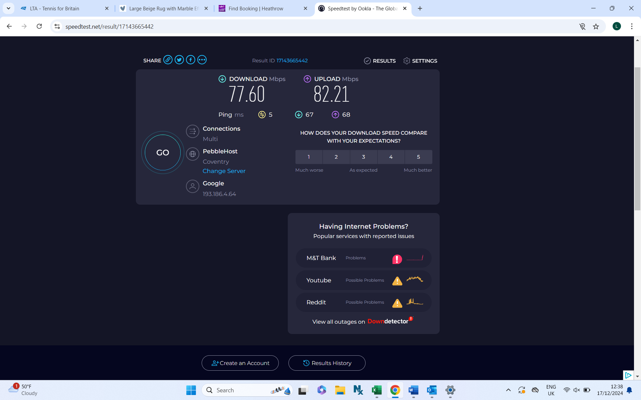Image resolution: width=641 pixels, height=400 pixels.
Task: Expand M&T Bank problems entry
Action: pos(363,258)
